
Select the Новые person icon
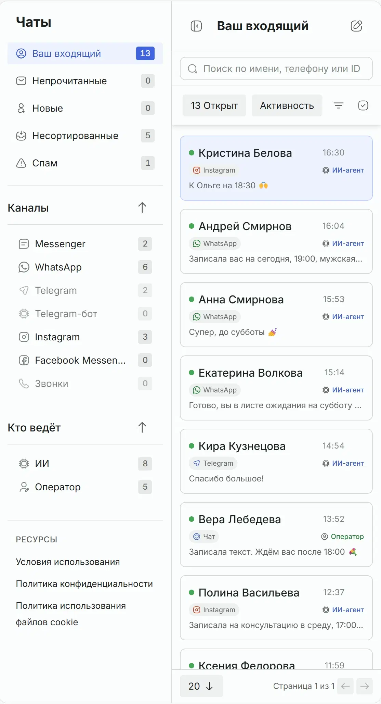21,108
